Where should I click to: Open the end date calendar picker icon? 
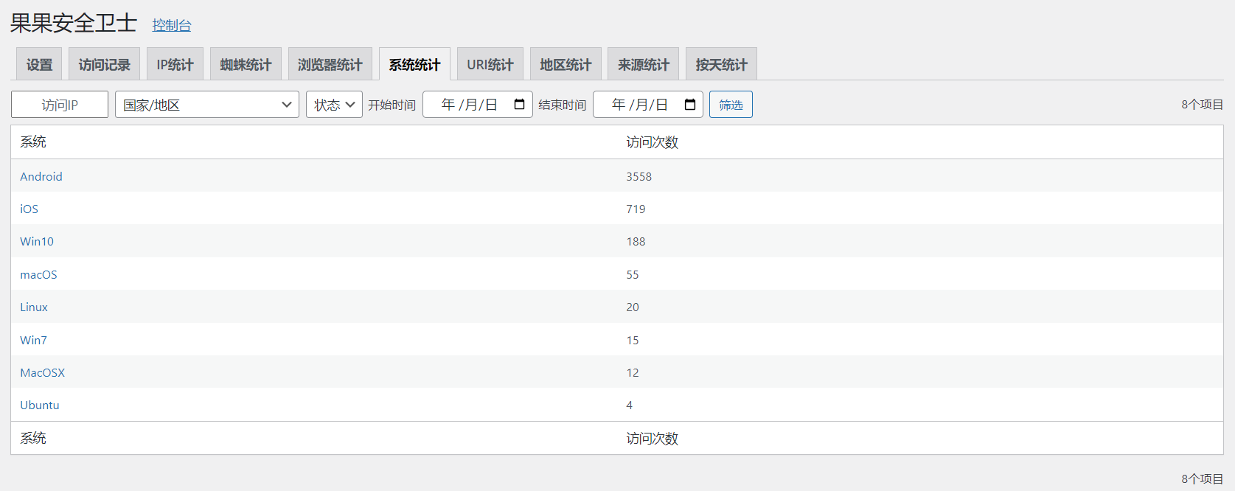coord(690,104)
